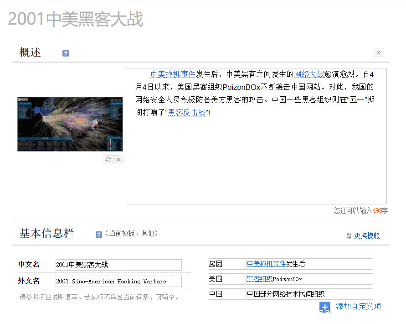Close the 概述 section with X

tap(378, 52)
